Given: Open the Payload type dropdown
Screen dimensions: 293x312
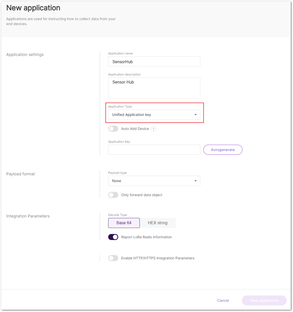Looking at the screenshot, I should (154, 181).
